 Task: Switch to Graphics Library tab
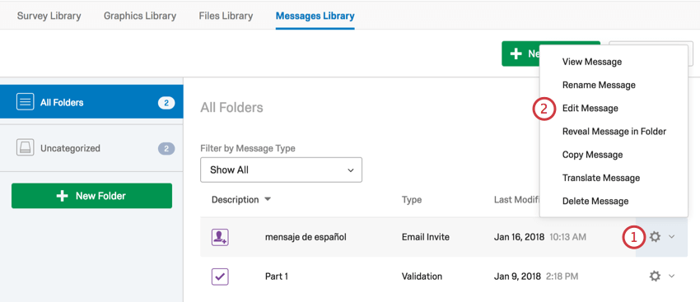tap(140, 16)
